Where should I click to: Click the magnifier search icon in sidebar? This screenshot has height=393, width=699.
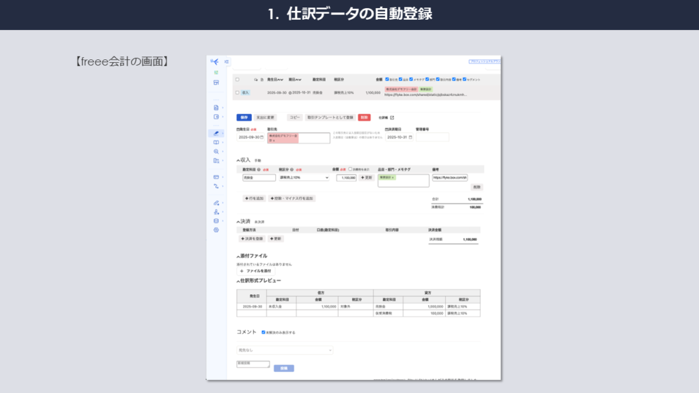tap(216, 151)
